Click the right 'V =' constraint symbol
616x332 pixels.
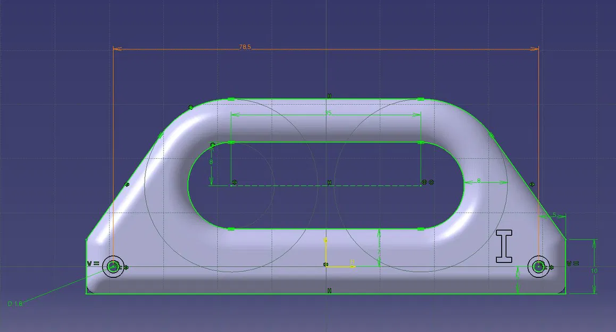click(x=572, y=263)
